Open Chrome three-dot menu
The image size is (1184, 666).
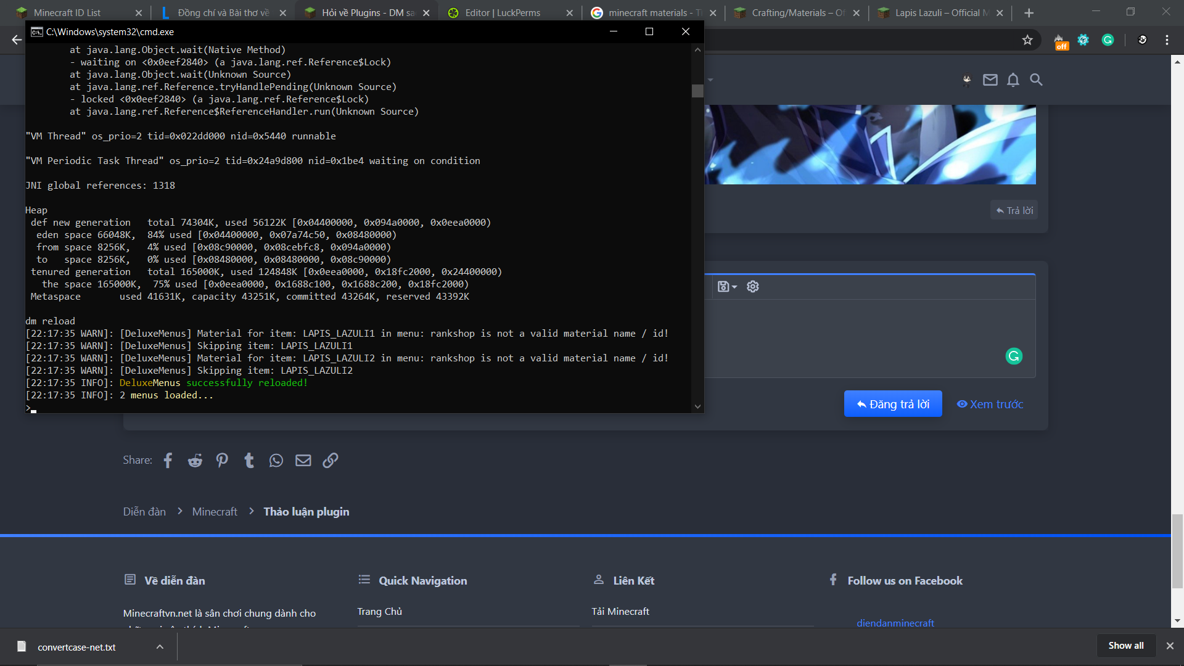1167,40
